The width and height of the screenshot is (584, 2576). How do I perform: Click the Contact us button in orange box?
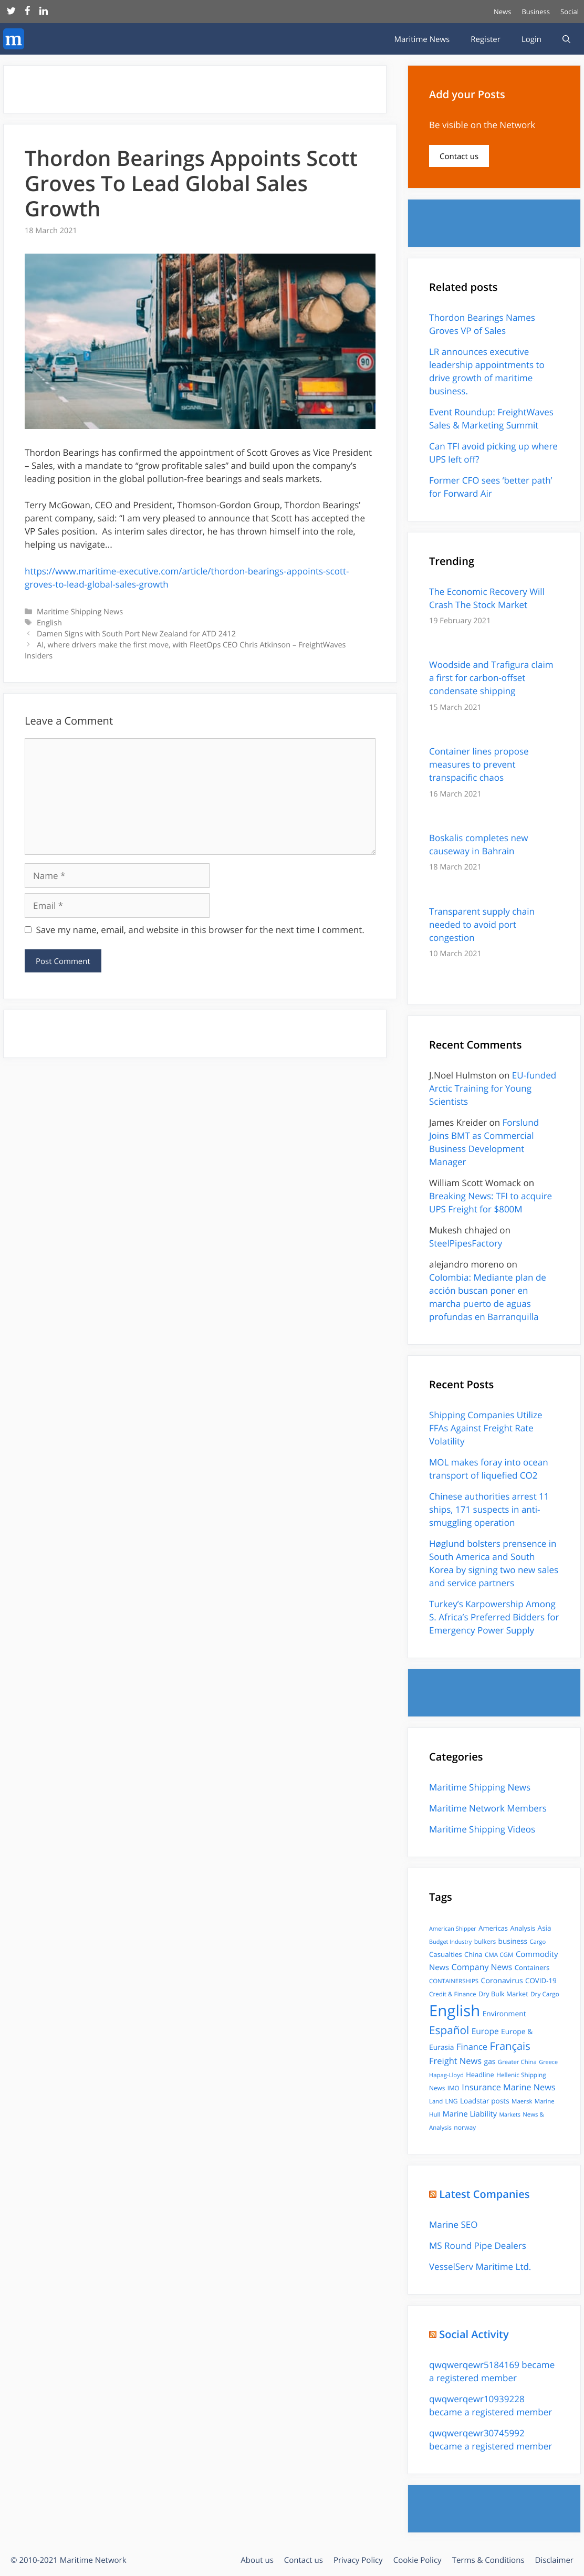coord(459,156)
